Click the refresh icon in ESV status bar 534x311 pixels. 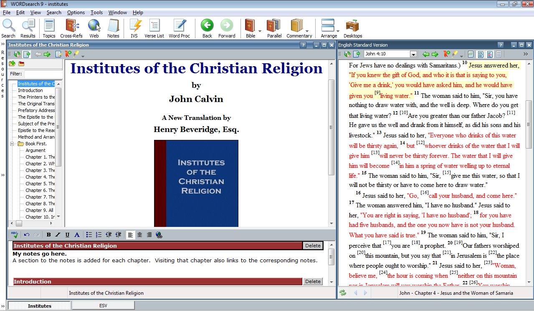(x=343, y=293)
